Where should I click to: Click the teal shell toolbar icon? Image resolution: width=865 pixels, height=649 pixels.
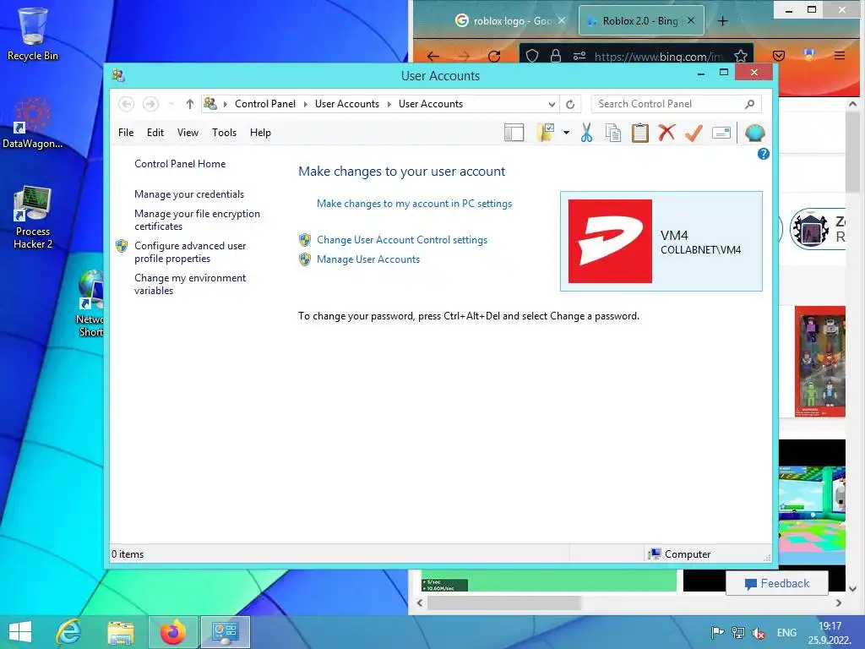[x=754, y=133]
